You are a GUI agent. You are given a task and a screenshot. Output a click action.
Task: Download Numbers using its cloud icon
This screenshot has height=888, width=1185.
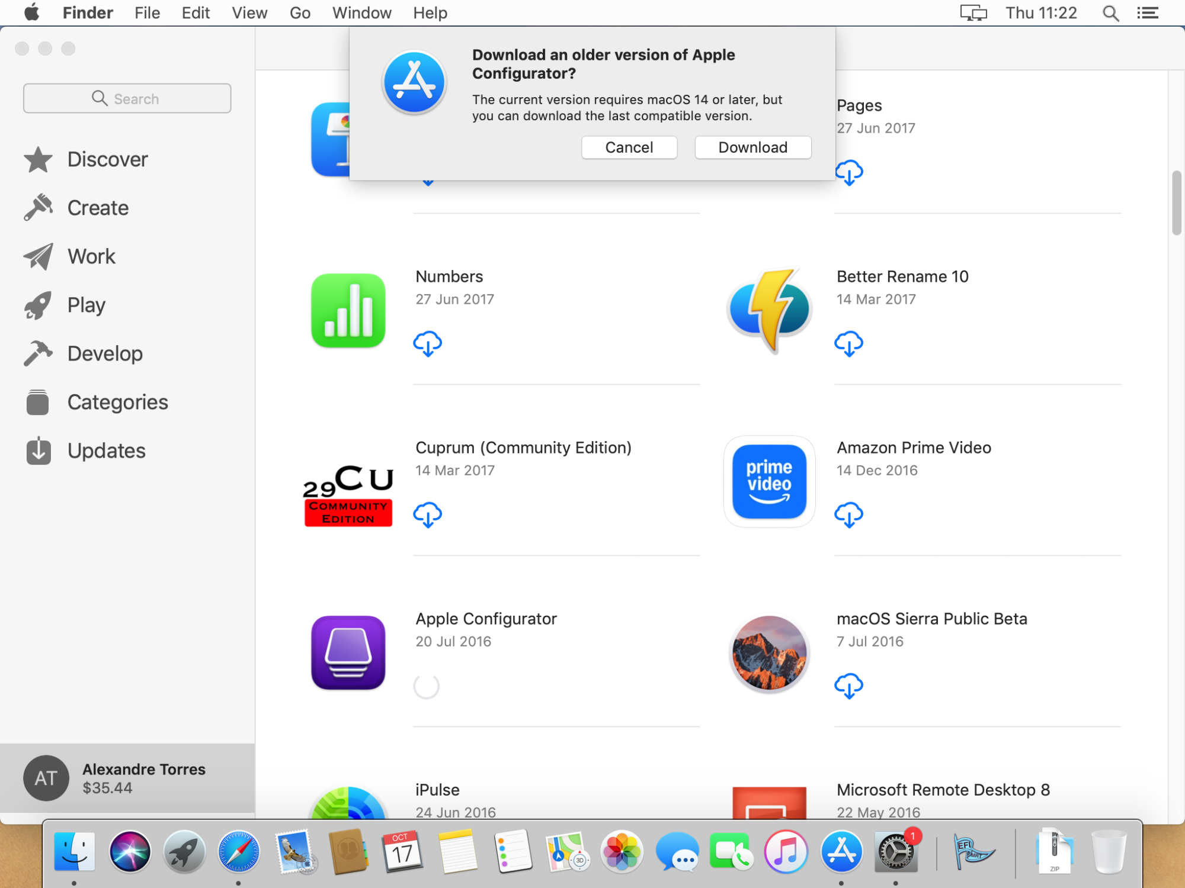[x=427, y=343]
